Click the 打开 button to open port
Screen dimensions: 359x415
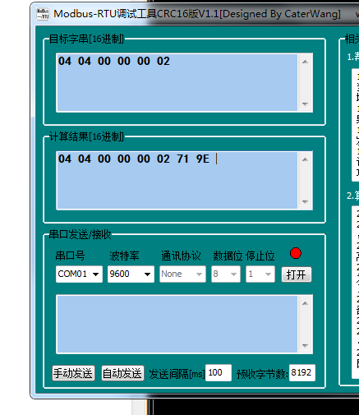click(x=297, y=274)
